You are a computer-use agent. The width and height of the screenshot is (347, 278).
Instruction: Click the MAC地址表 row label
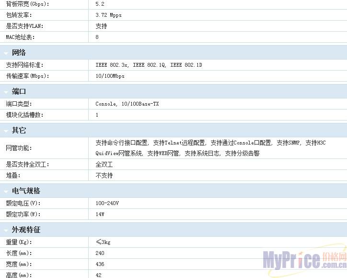[x=20, y=37]
